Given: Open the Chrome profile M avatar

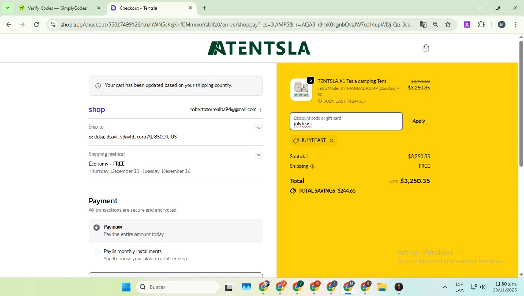Looking at the screenshot, I should [502, 24].
